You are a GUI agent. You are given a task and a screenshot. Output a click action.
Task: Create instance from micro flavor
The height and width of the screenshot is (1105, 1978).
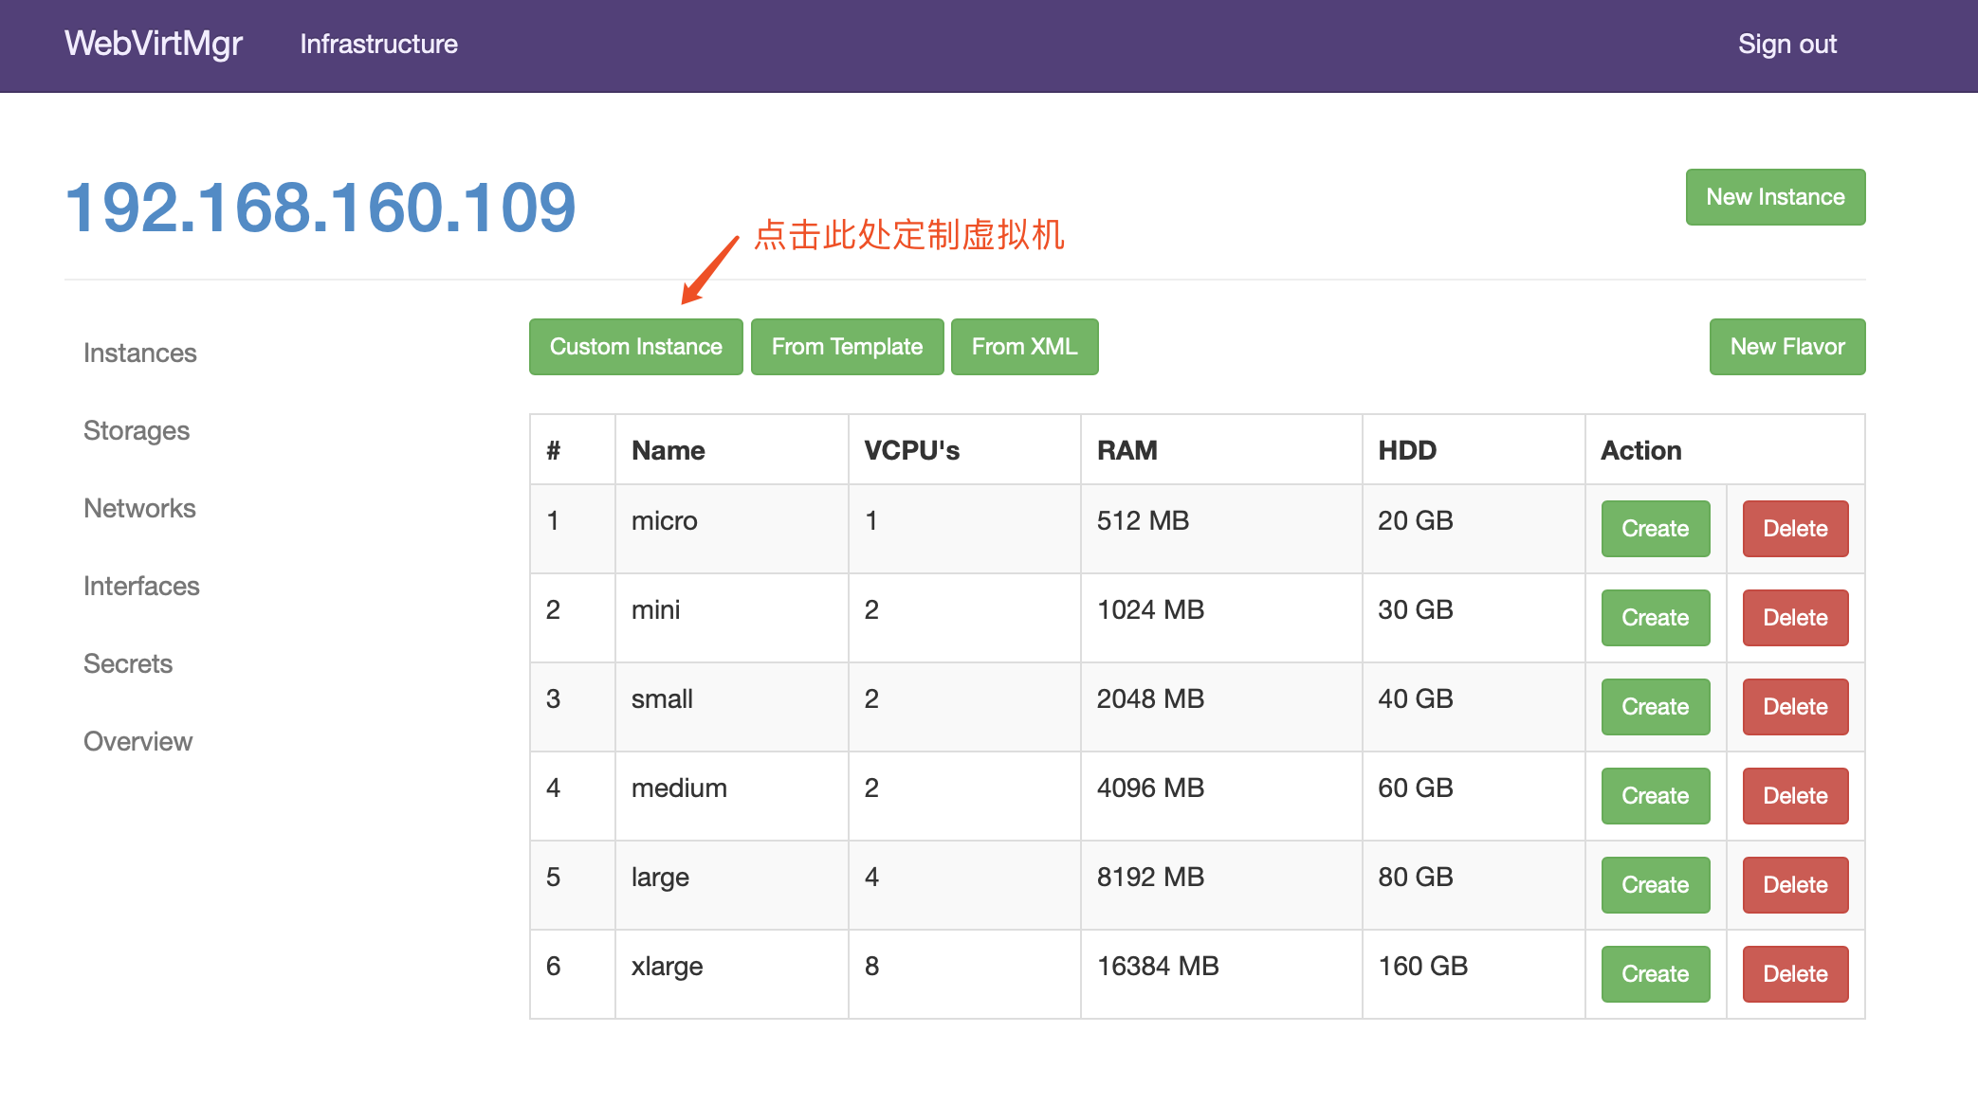(x=1655, y=529)
